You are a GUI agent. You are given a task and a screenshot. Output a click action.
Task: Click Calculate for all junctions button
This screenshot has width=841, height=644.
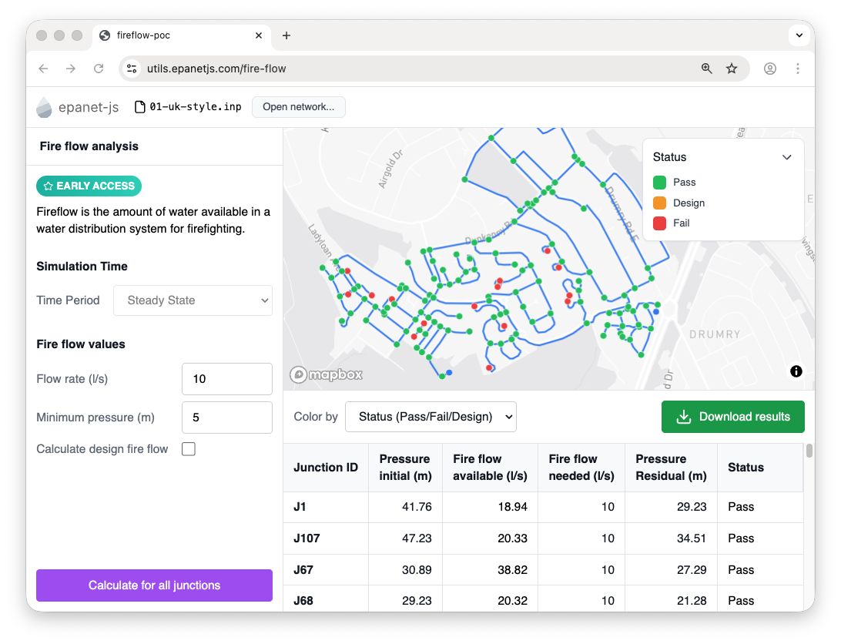(x=154, y=585)
